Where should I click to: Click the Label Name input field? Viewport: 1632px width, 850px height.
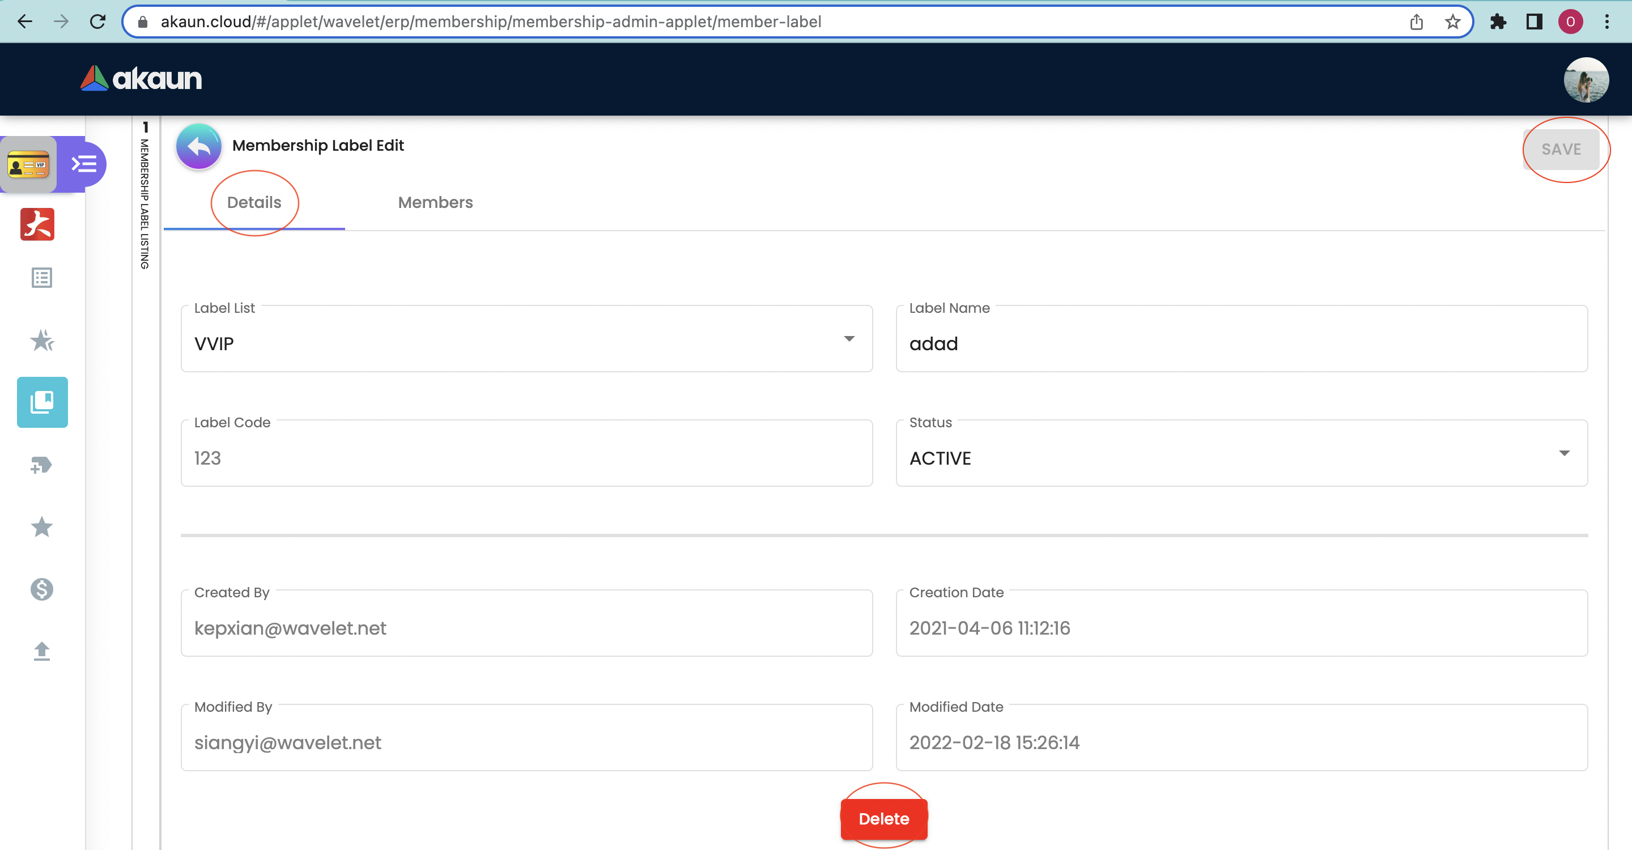coord(1240,343)
